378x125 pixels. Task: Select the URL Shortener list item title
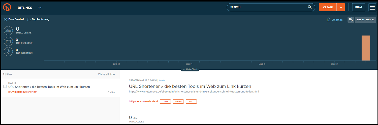(49, 87)
